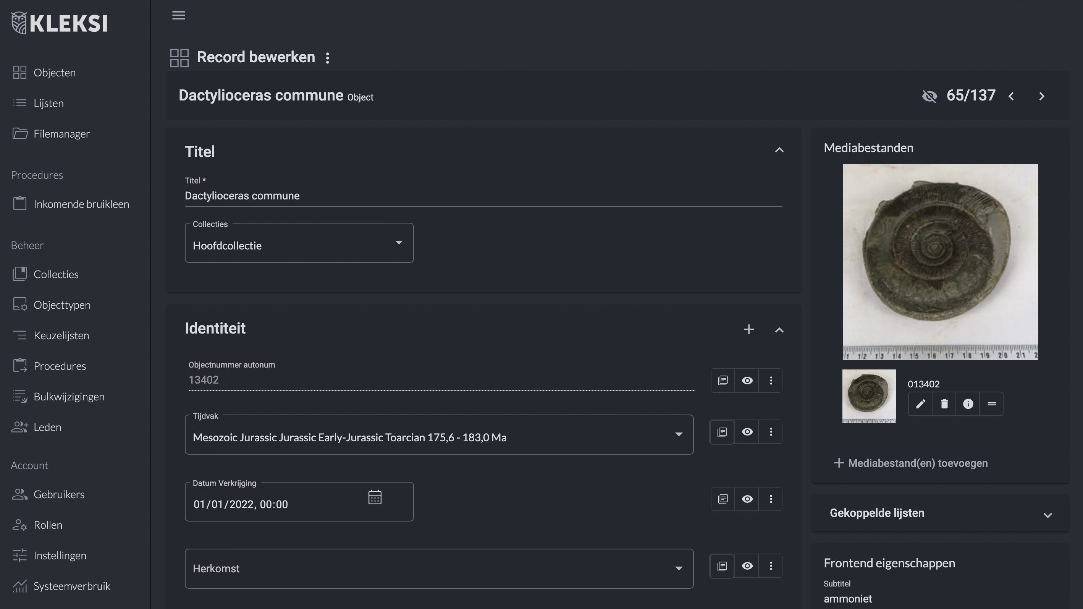Image resolution: width=1083 pixels, height=609 pixels.
Task: Navigate to Keuzelijsten in sidebar
Action: pos(61,335)
